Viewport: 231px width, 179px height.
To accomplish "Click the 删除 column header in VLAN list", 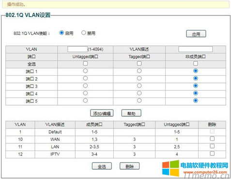I will [x=212, y=124].
